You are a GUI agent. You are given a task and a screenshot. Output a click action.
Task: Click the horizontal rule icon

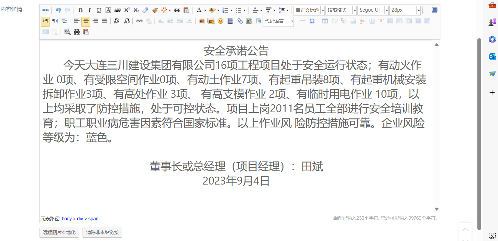click(302, 21)
